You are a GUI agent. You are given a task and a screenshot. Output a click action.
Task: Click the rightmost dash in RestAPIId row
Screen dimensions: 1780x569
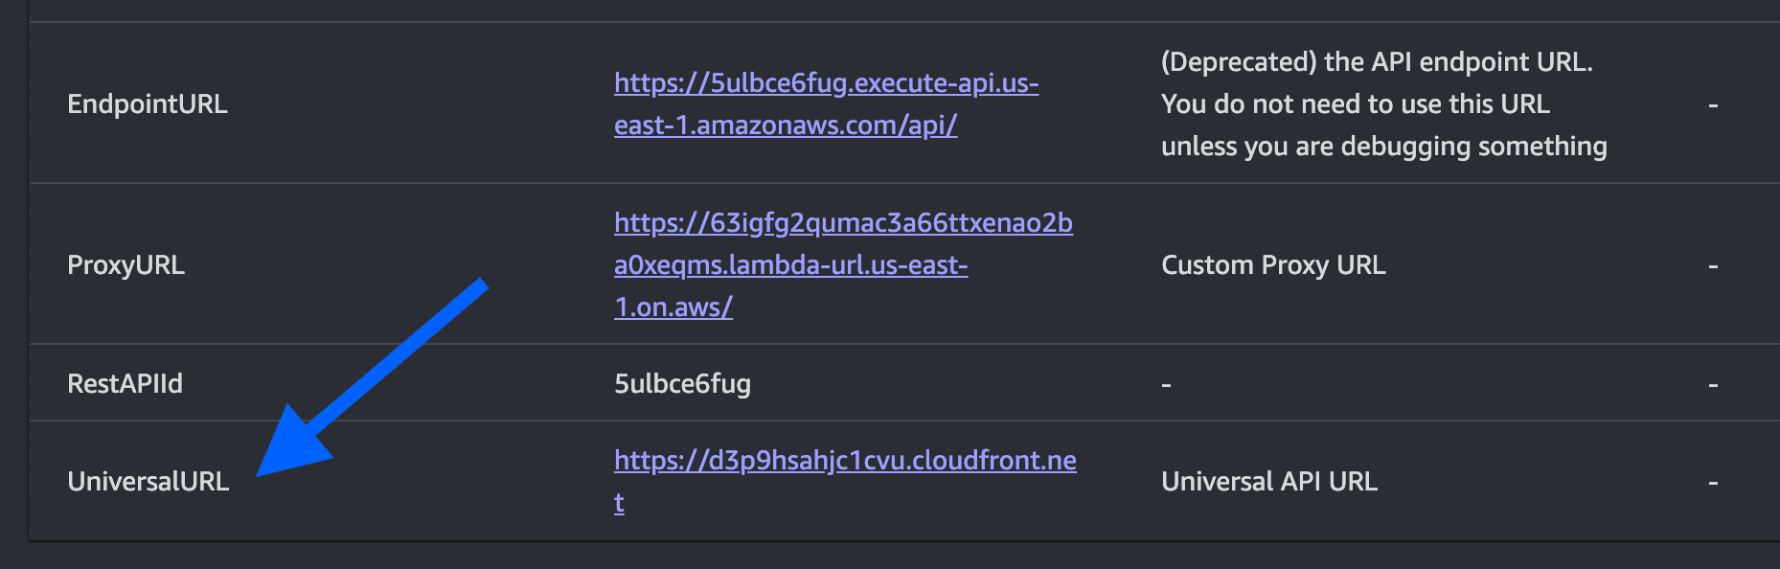point(1712,383)
